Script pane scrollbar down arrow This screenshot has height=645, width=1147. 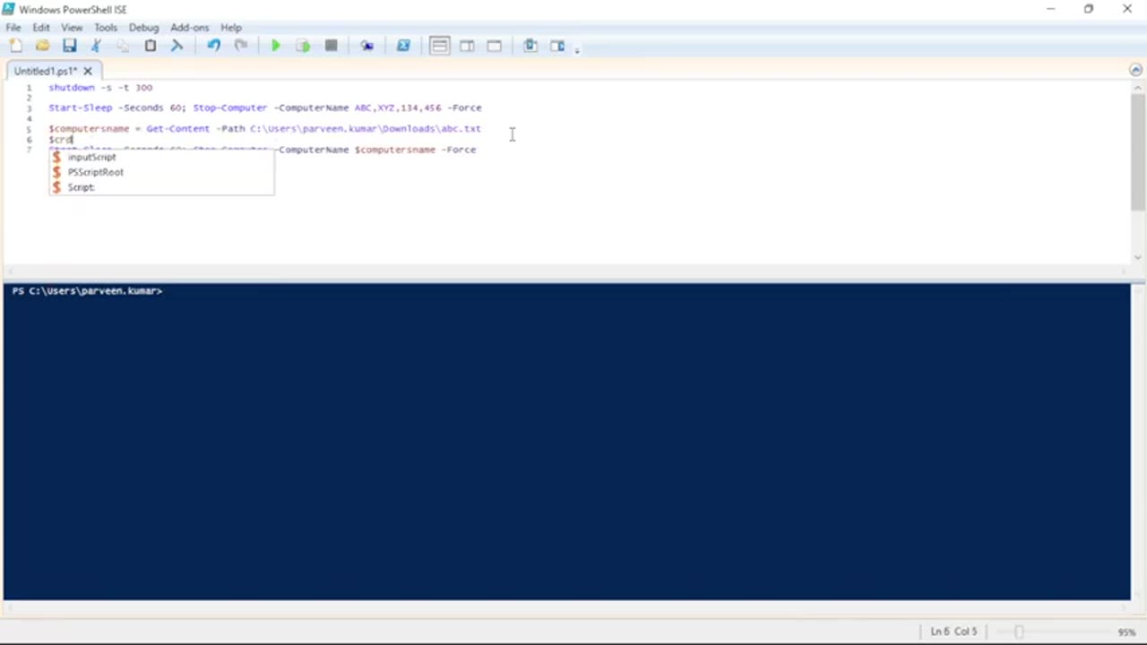click(x=1137, y=258)
